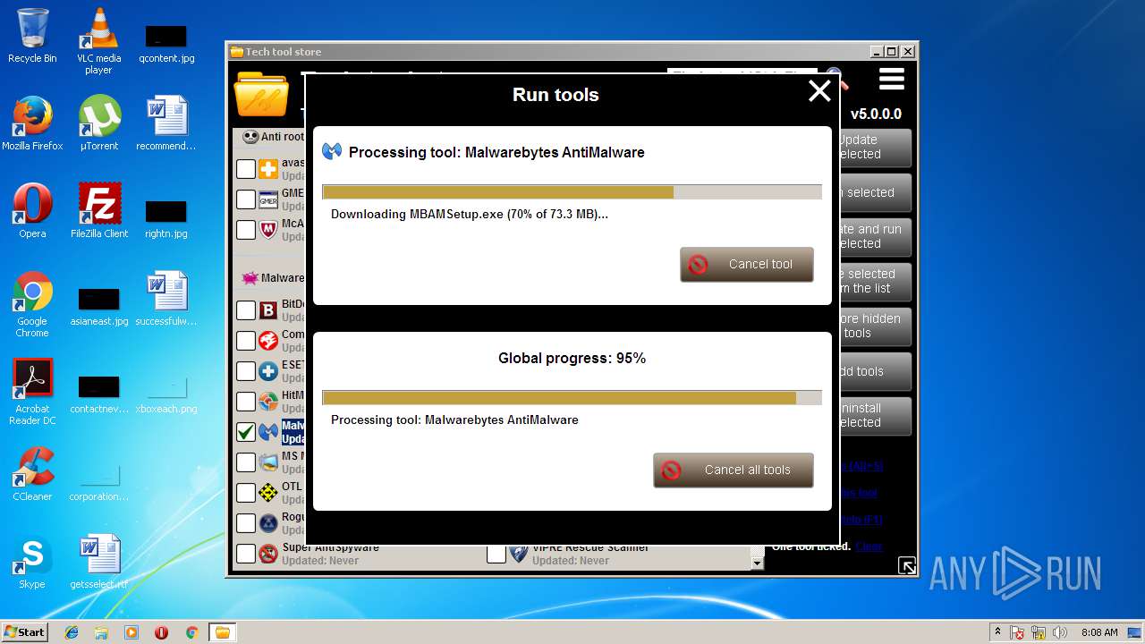Open the Start menu
1145x644 pixels.
click(x=25, y=632)
